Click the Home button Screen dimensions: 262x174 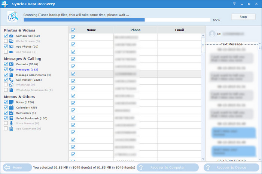tap(17, 168)
